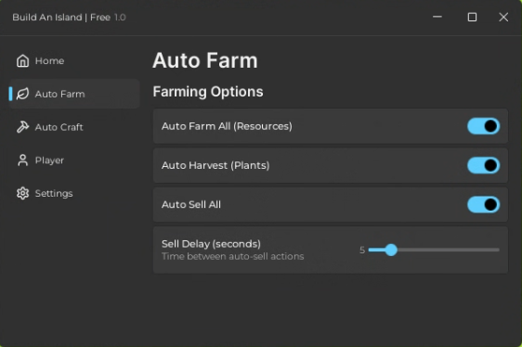Image resolution: width=522 pixels, height=347 pixels.
Task: Go to the Player label
Action: [49, 161]
